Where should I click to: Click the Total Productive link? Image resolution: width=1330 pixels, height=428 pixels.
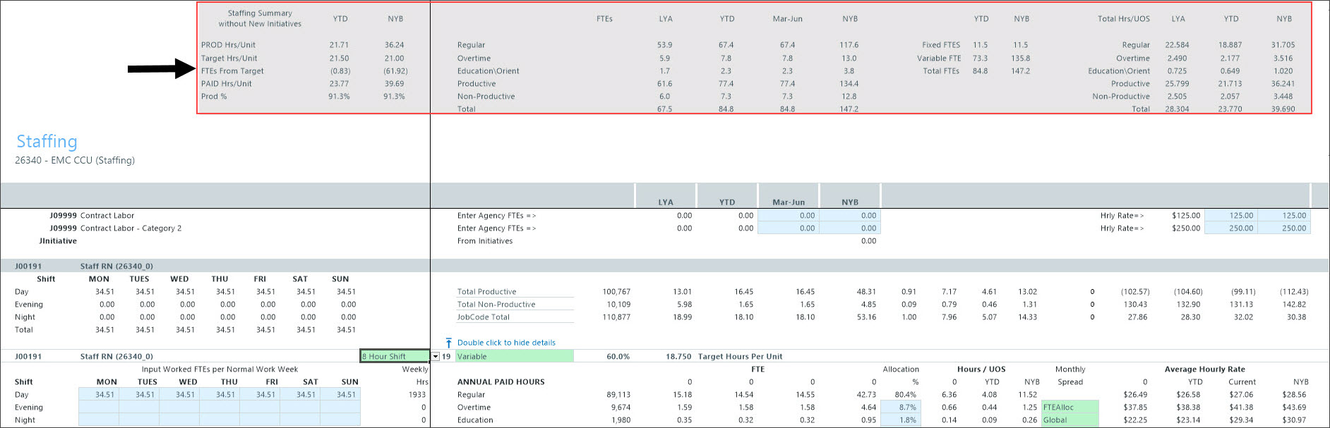tap(486, 292)
